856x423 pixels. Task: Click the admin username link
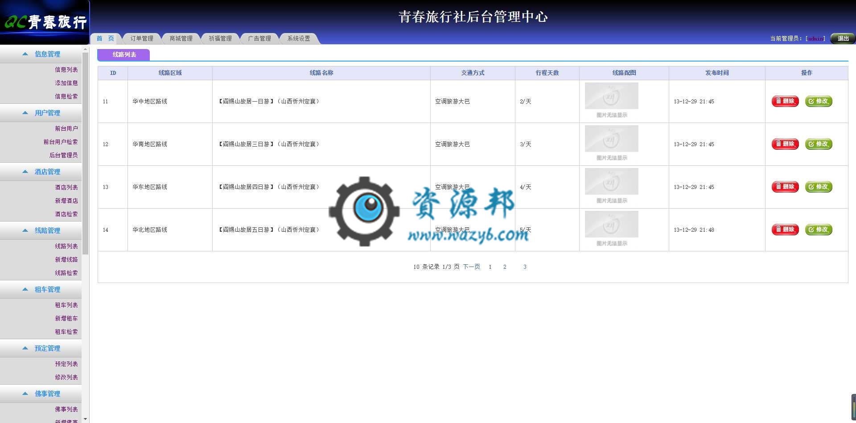816,39
